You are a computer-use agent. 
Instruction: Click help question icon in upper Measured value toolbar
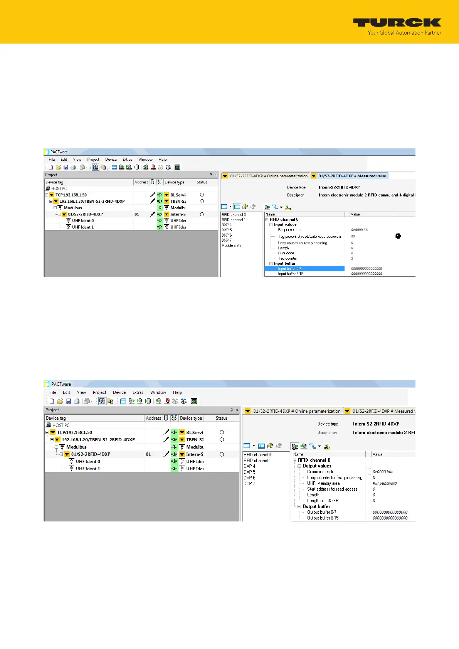[245, 207]
